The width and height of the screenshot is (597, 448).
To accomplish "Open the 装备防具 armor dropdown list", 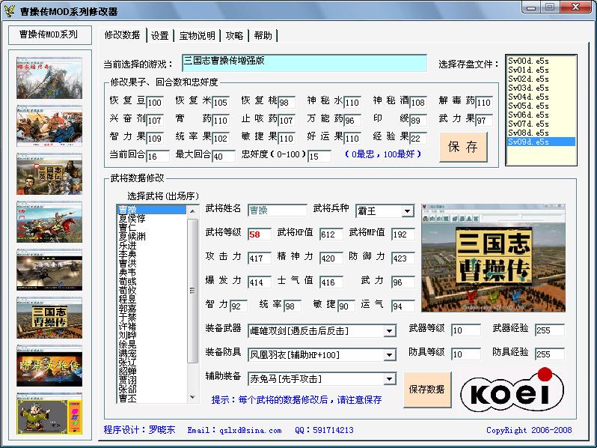I will click(390, 354).
